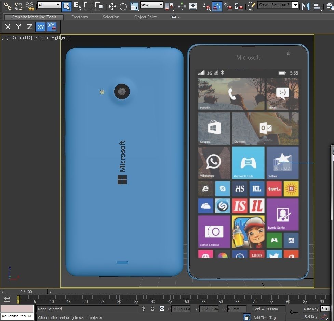Click the adaptive degradation cube icon
The width and height of the screenshot is (334, 321).
point(247,318)
